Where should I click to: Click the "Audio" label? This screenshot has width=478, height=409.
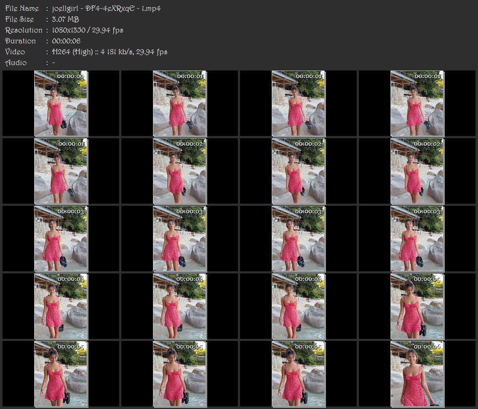(x=16, y=63)
